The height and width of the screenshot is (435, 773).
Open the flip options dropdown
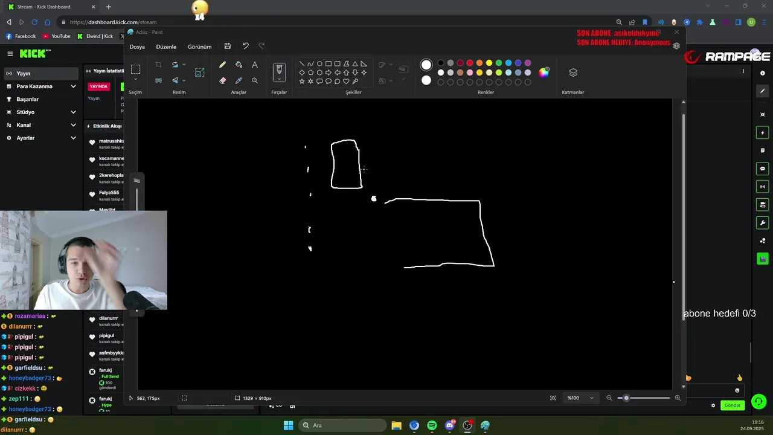pyautogui.click(x=184, y=80)
